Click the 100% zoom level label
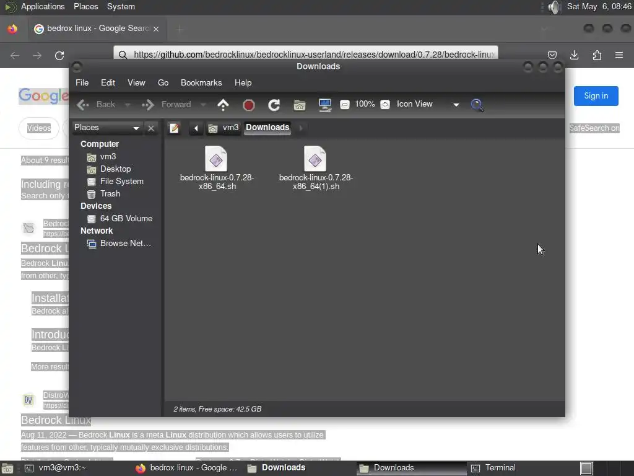634x476 pixels. pos(365,104)
